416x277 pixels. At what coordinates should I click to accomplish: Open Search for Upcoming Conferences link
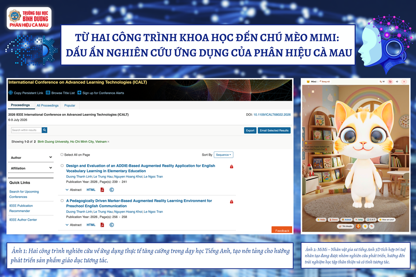[24, 194]
